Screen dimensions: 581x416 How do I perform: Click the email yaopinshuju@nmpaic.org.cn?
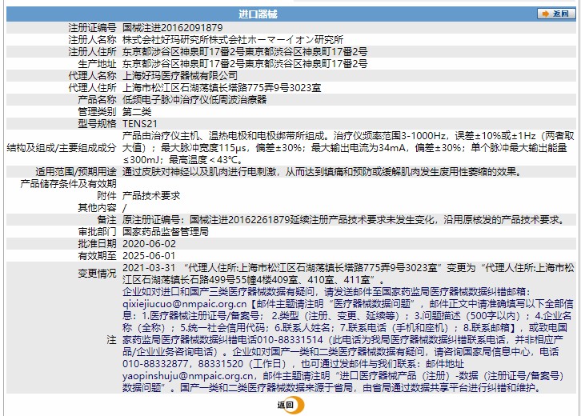[188, 376]
